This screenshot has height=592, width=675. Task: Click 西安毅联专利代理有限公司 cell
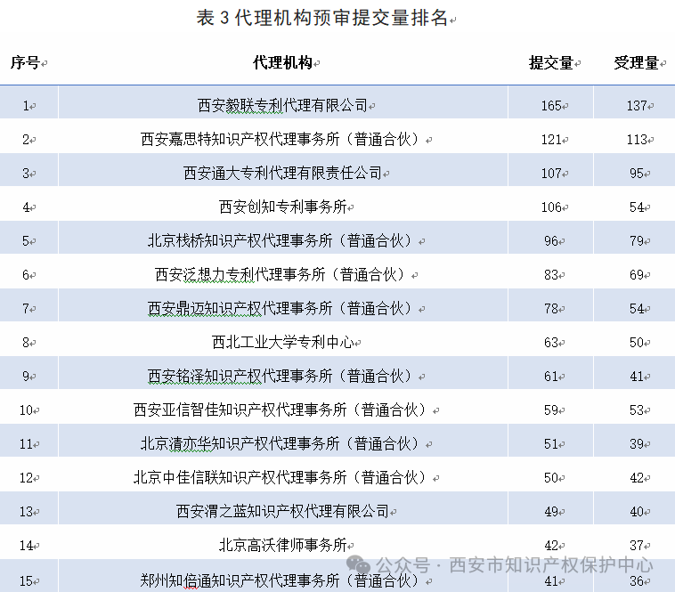click(x=282, y=105)
